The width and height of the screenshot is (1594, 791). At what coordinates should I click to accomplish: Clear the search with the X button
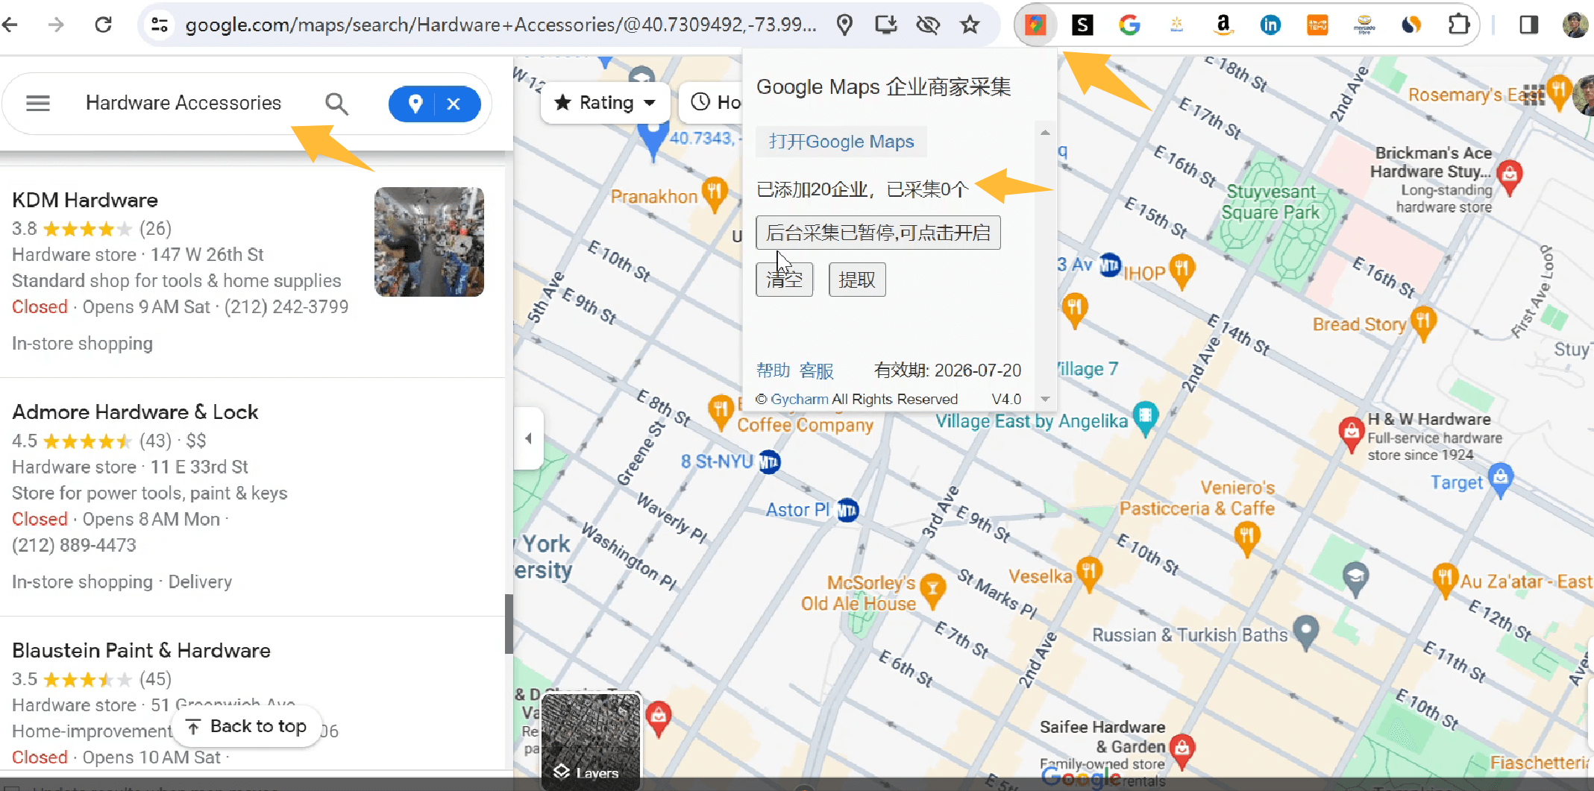[454, 104]
